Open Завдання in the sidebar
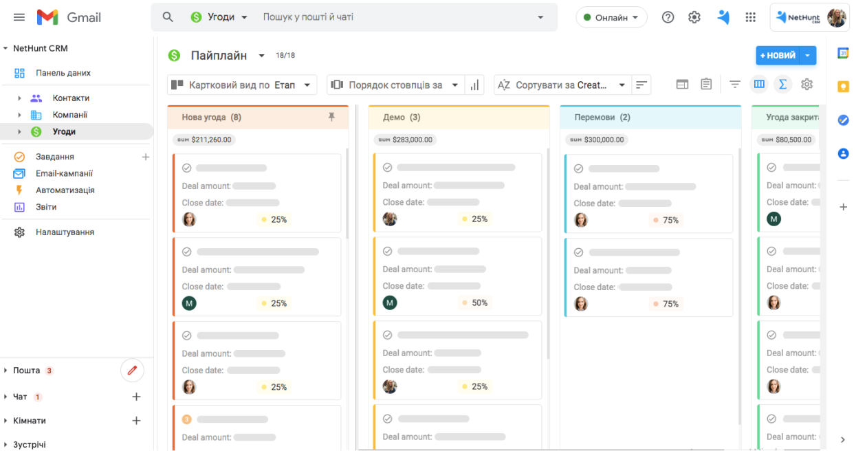The width and height of the screenshot is (856, 451). [x=55, y=157]
